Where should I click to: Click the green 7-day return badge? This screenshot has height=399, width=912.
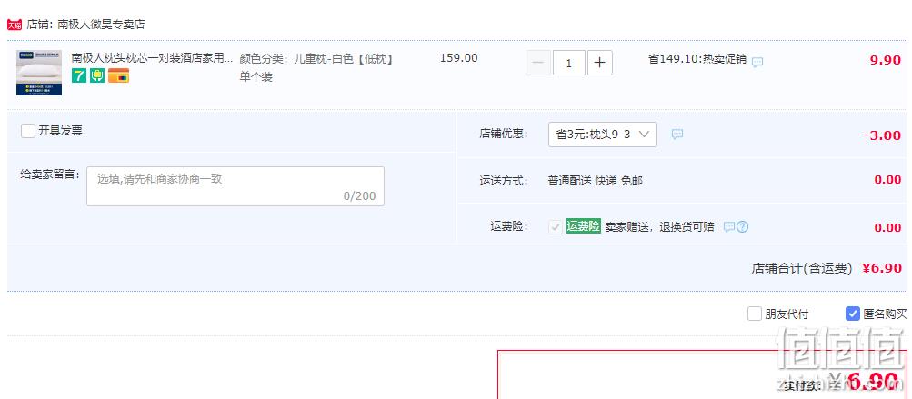(78, 75)
